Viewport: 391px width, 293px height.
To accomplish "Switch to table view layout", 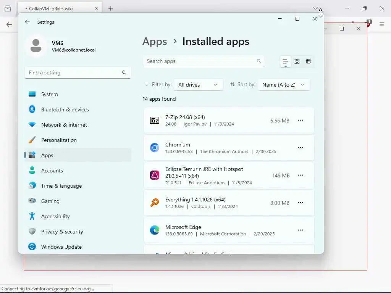I will click(x=309, y=61).
